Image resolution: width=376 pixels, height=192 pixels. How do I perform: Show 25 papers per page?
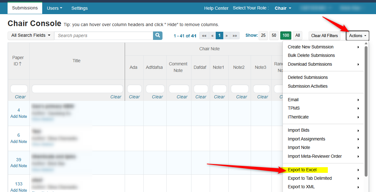(x=263, y=36)
